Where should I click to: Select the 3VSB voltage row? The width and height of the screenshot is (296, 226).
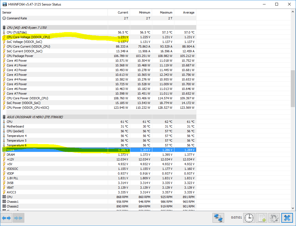(x=99, y=183)
